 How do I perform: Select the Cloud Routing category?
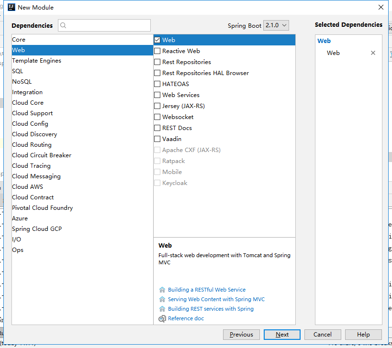(x=82, y=144)
